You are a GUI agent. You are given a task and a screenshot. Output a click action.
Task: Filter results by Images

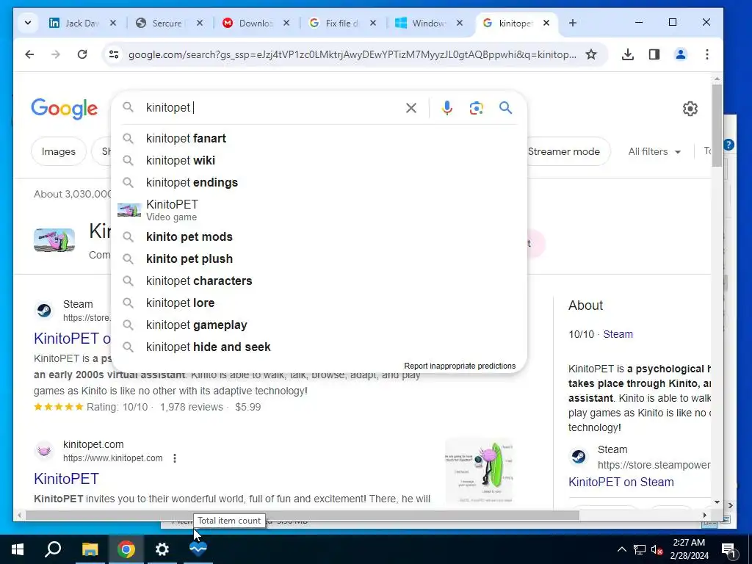[x=59, y=151]
